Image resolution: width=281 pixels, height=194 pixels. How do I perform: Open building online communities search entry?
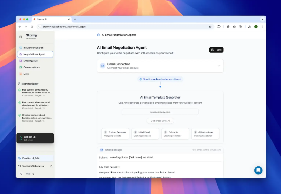[35, 118]
